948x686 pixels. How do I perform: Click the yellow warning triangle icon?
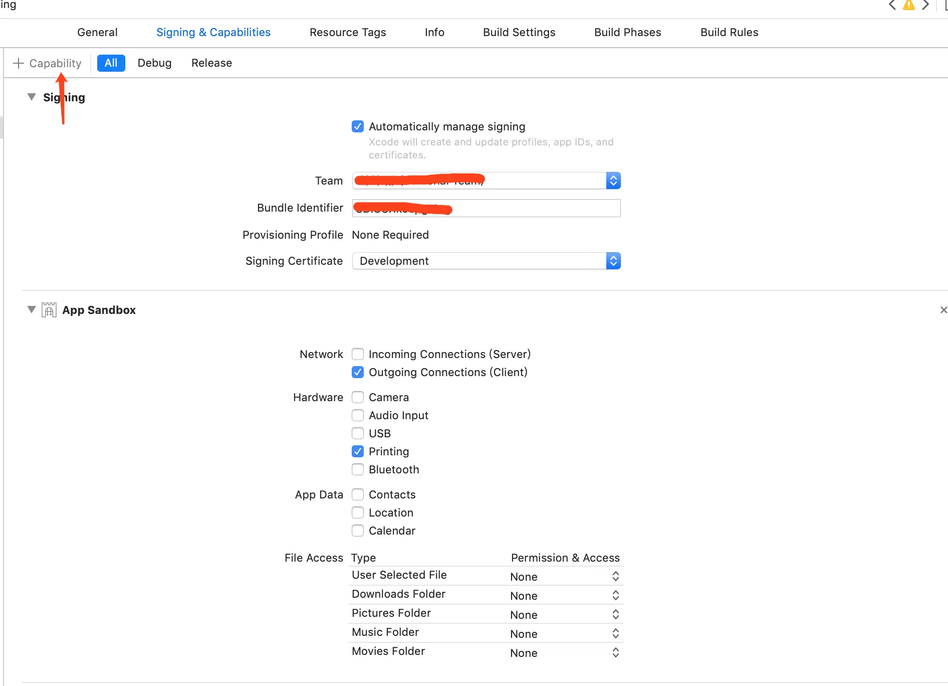909,5
